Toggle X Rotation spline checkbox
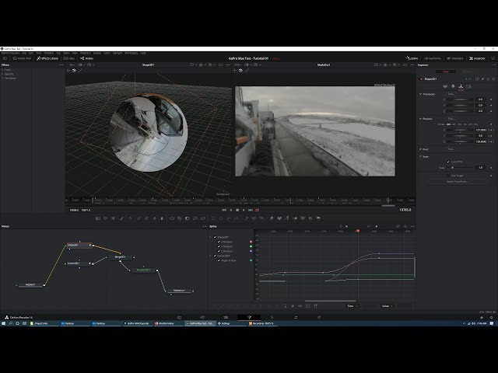The image size is (498, 373). coord(219,242)
